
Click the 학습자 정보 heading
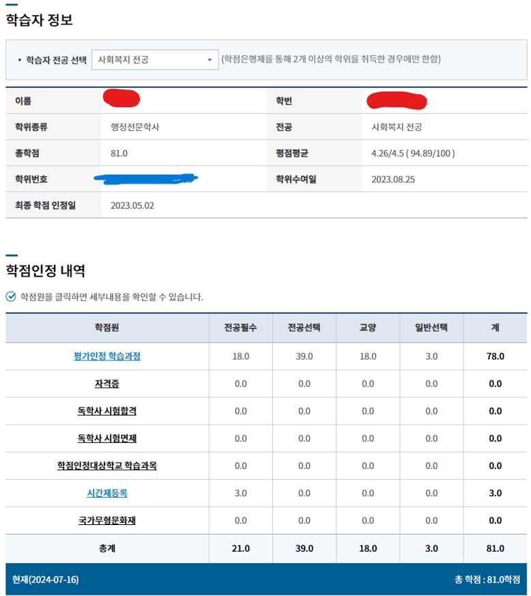[x=39, y=20]
